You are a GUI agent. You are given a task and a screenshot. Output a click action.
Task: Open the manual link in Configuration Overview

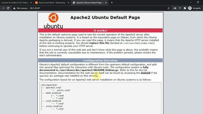pos(146,73)
